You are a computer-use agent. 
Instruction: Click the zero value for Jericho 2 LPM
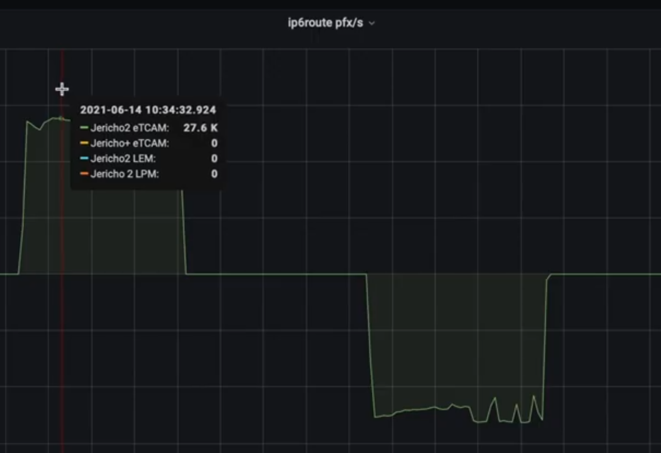click(x=214, y=174)
